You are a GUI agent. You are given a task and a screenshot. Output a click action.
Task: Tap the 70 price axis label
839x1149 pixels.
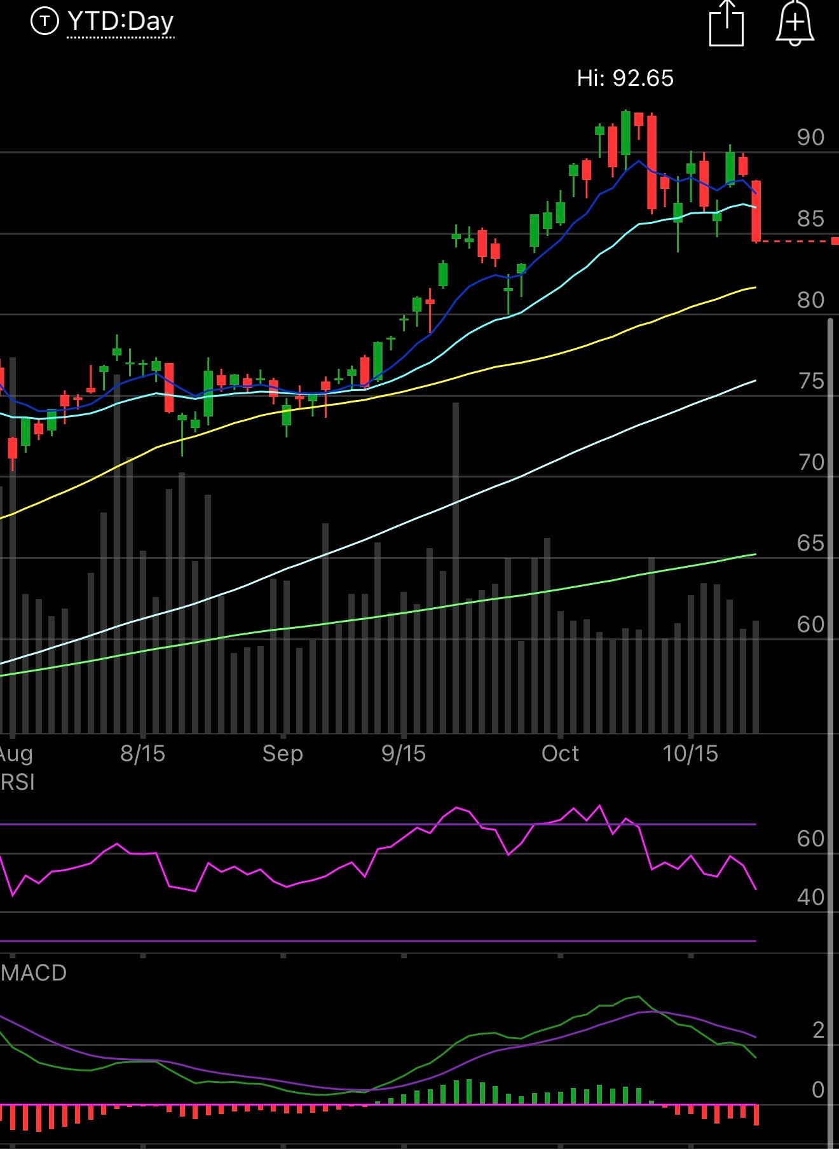coord(810,462)
